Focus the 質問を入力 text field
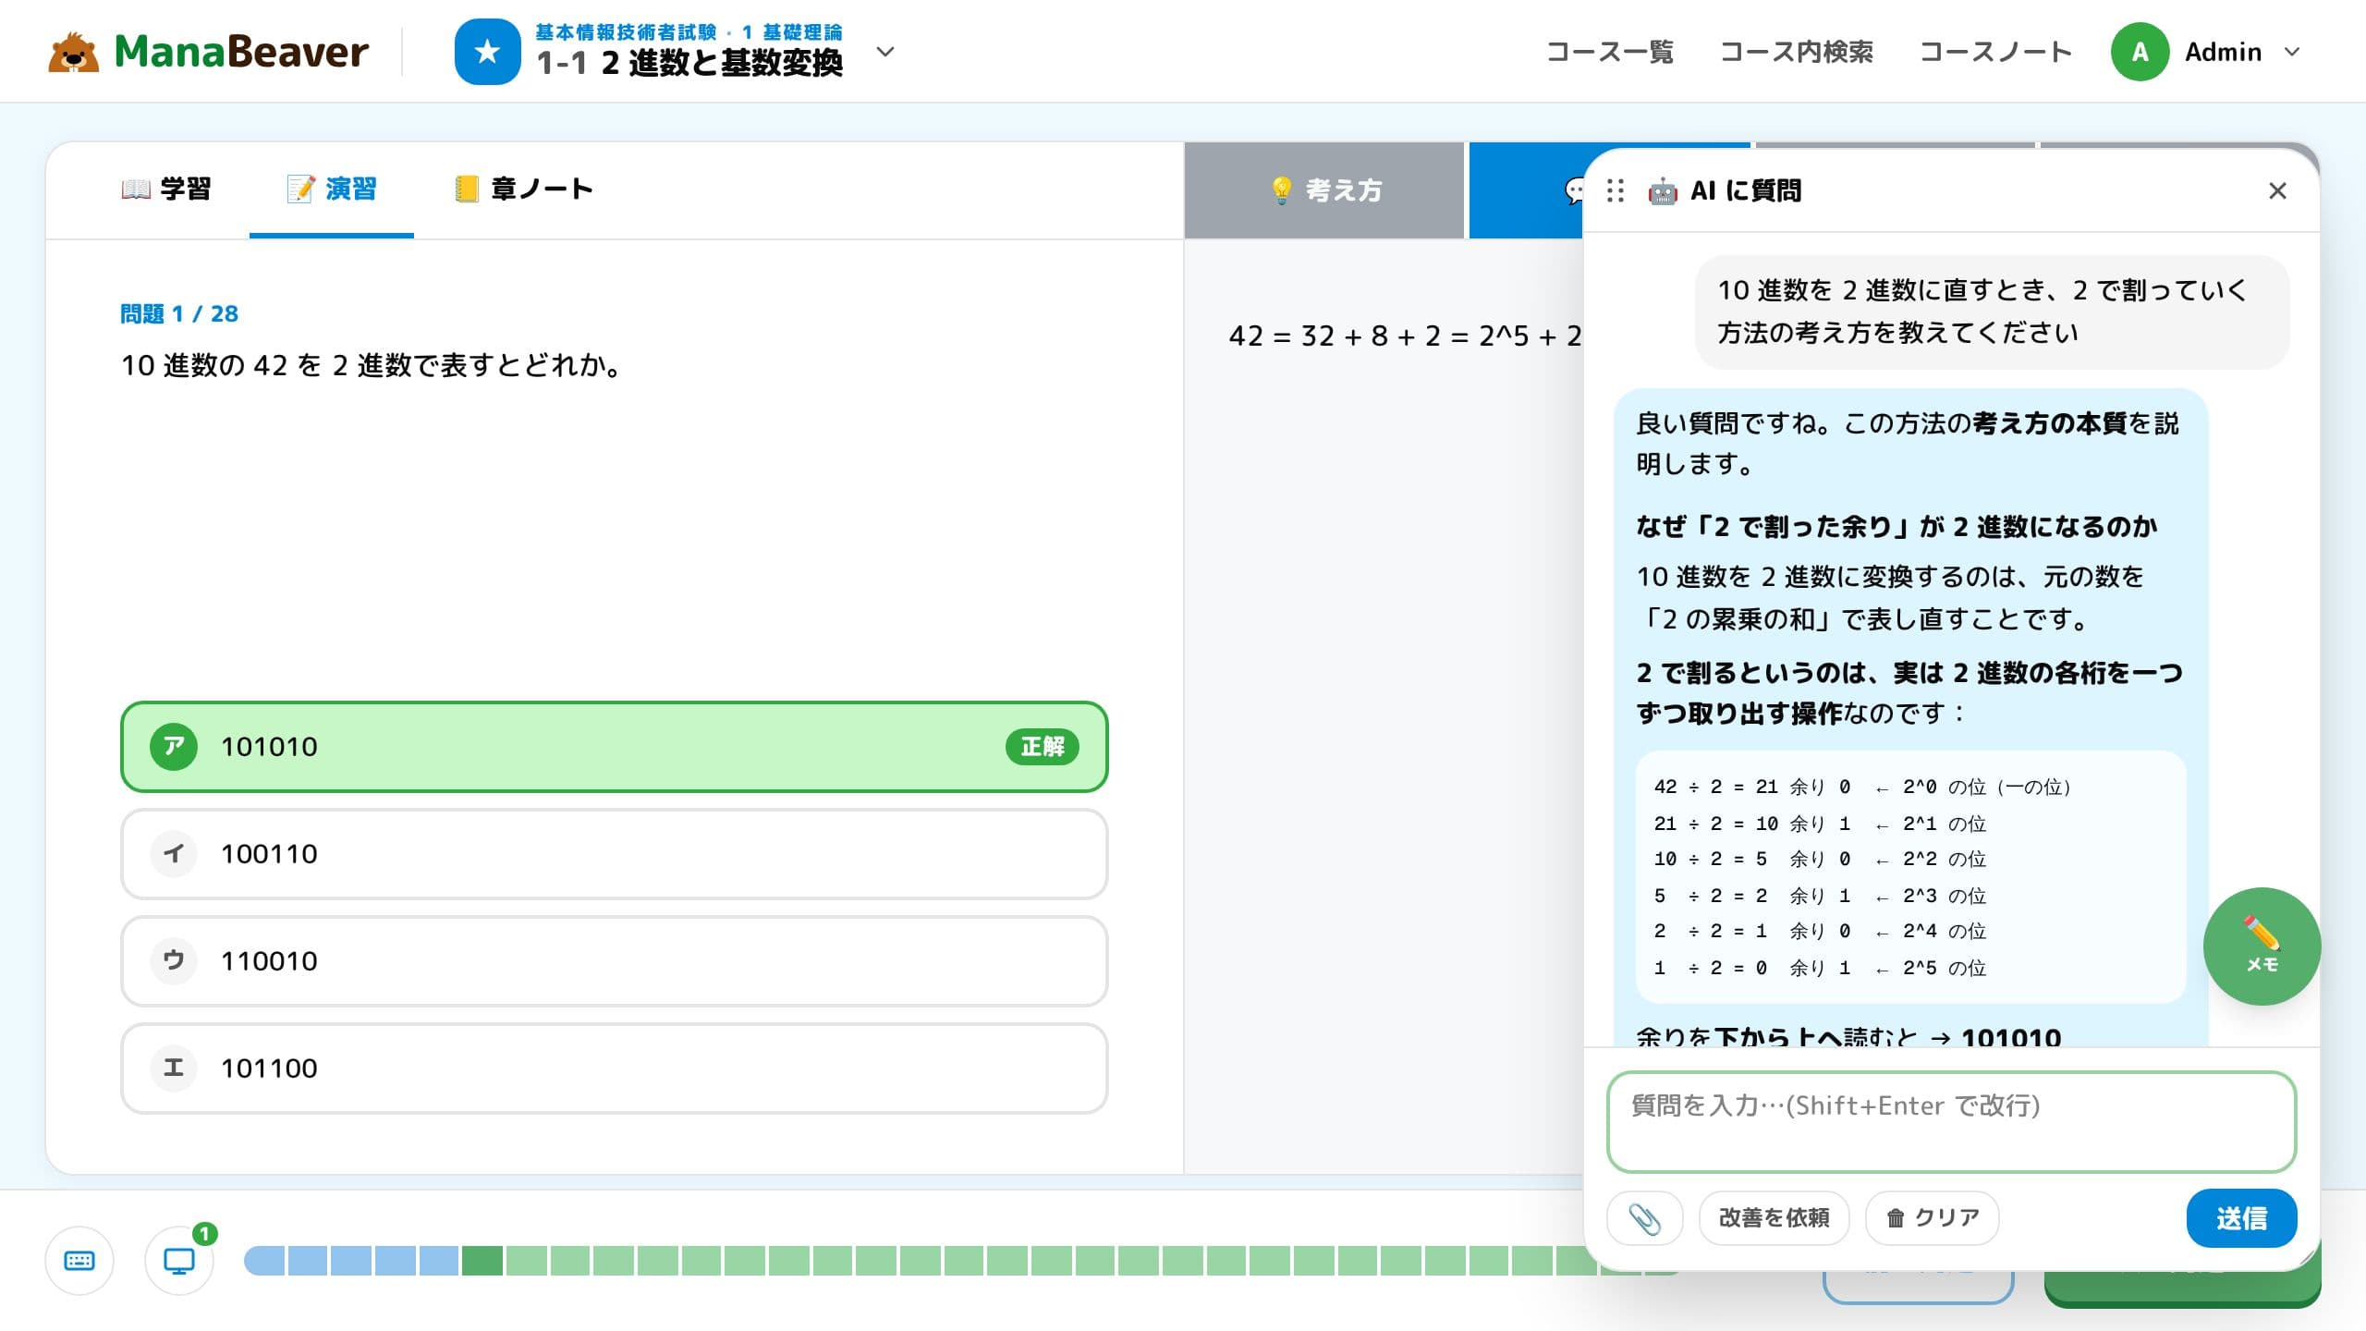This screenshot has width=2366, height=1331. point(1952,1121)
